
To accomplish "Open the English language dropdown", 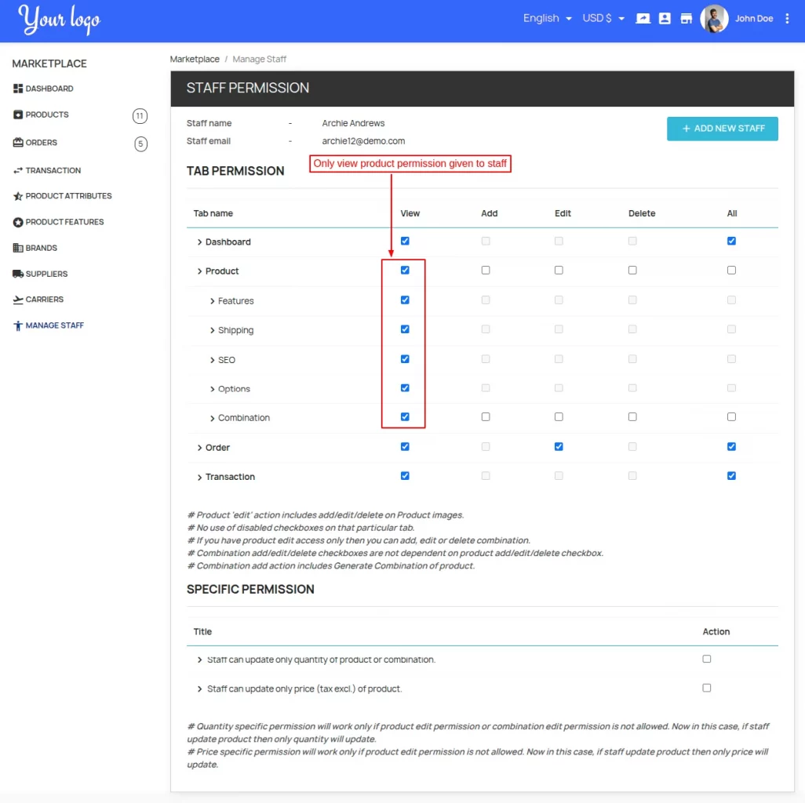I will tap(548, 19).
